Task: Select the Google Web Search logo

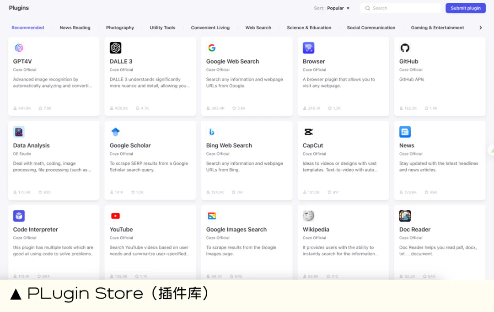Action: pos(212,48)
